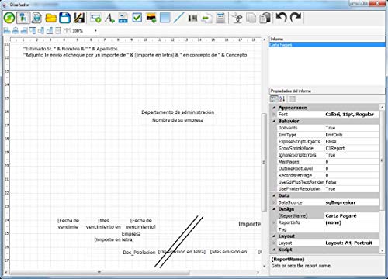Click the Tag property value field
This screenshot has height=279, width=388.
[352, 229]
